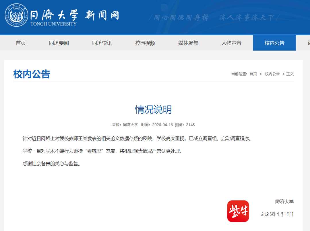Click the 同济大学 新闻网 calligraphy site title
Image resolution: width=310 pixels, height=231 pixels.
click(75, 14)
